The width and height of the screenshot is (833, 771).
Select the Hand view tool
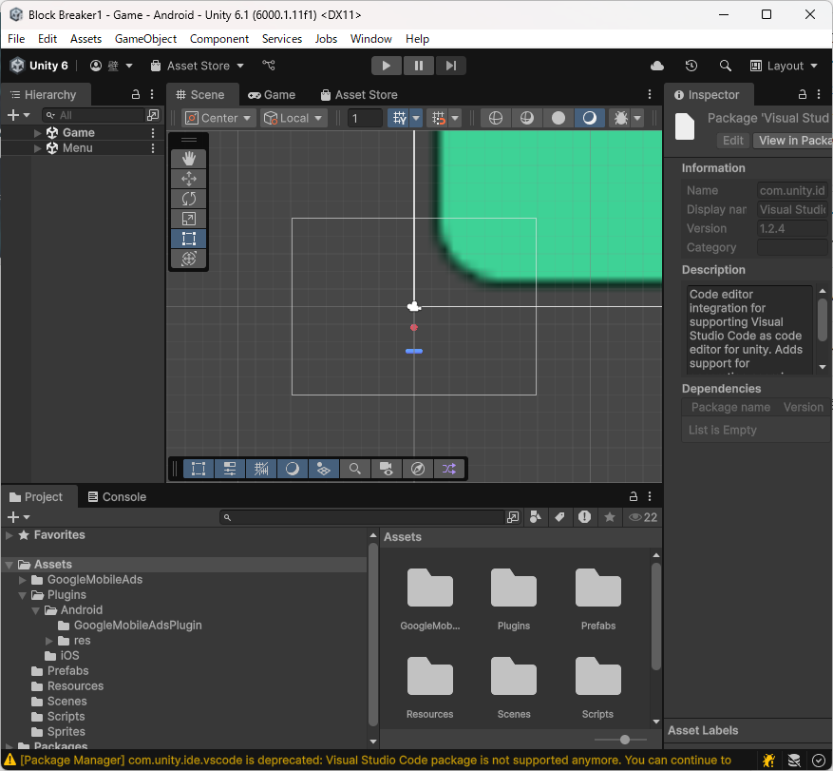[189, 159]
